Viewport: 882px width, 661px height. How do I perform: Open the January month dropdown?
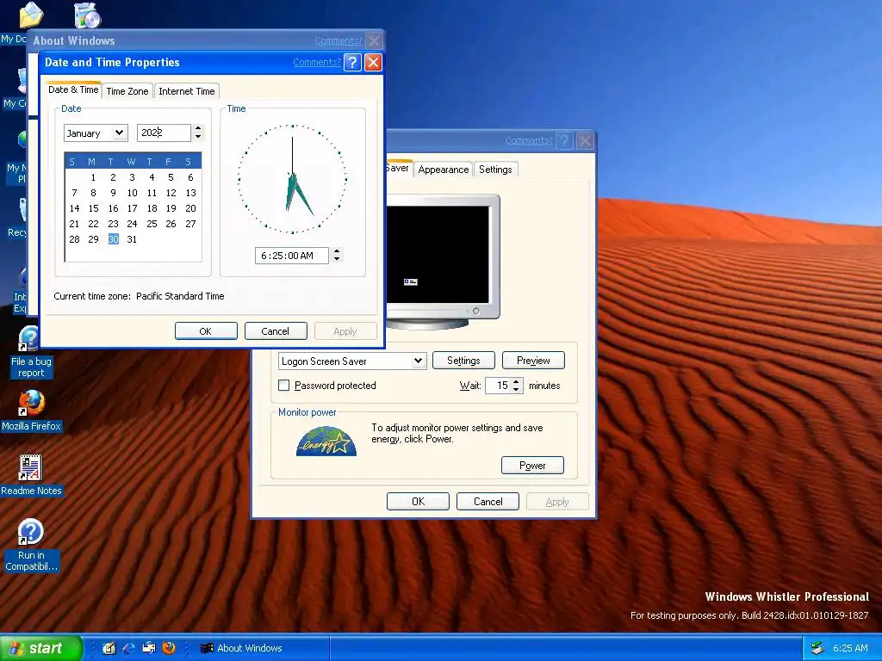pos(119,133)
